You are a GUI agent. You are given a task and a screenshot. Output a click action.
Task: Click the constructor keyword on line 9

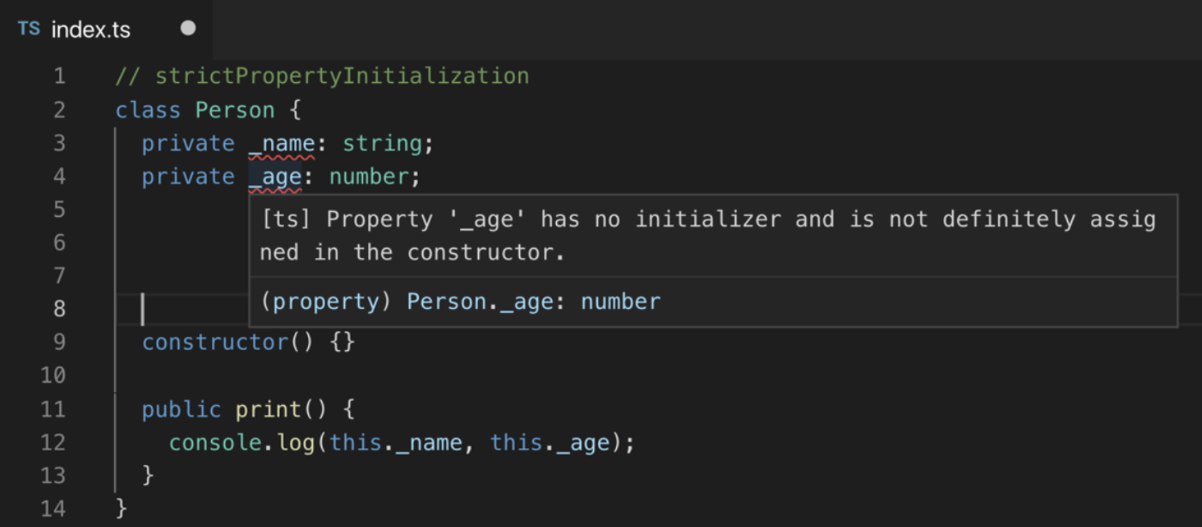pyautogui.click(x=215, y=342)
